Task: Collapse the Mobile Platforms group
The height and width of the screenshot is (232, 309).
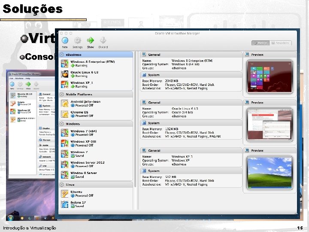Action: [x=62, y=94]
